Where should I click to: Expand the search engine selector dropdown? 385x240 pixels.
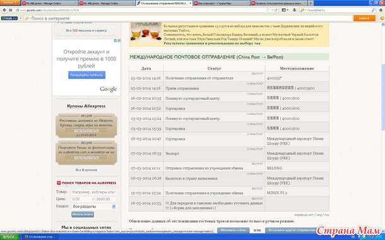[303, 10]
